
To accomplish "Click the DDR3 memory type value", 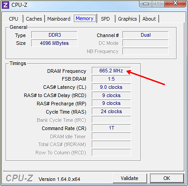I will tap(55, 35).
